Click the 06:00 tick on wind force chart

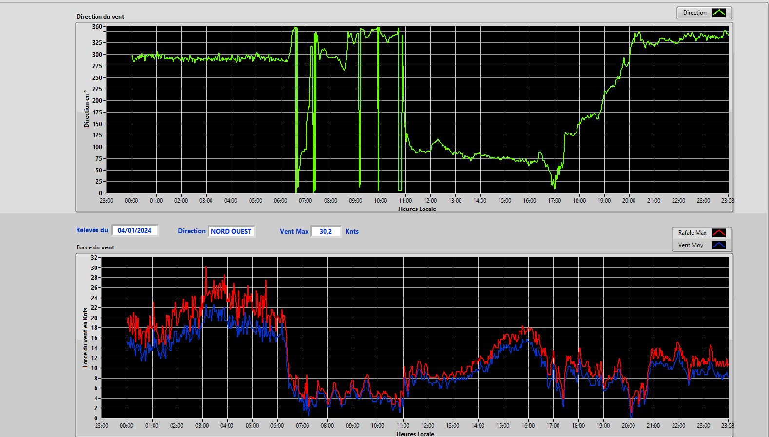(277, 425)
